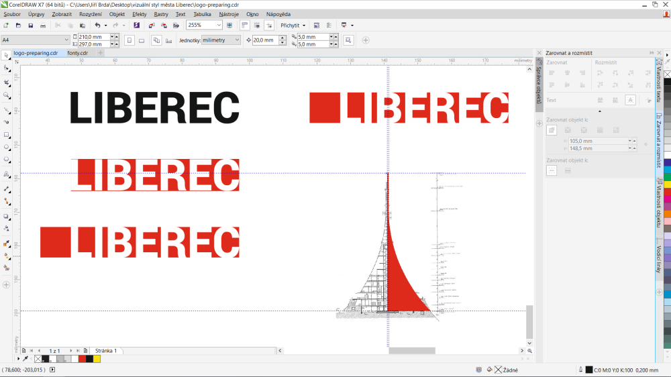Open Správce objektů docker tab
The height and width of the screenshot is (377, 671).
[539, 85]
